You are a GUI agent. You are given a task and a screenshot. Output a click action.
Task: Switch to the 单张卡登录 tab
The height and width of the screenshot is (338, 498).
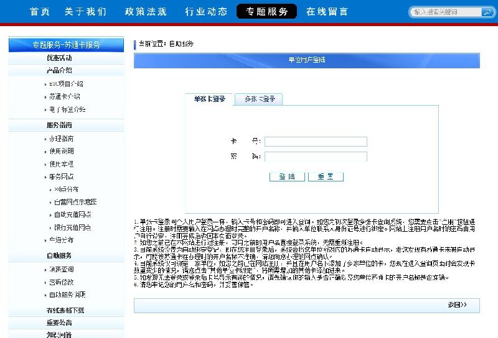(x=209, y=99)
